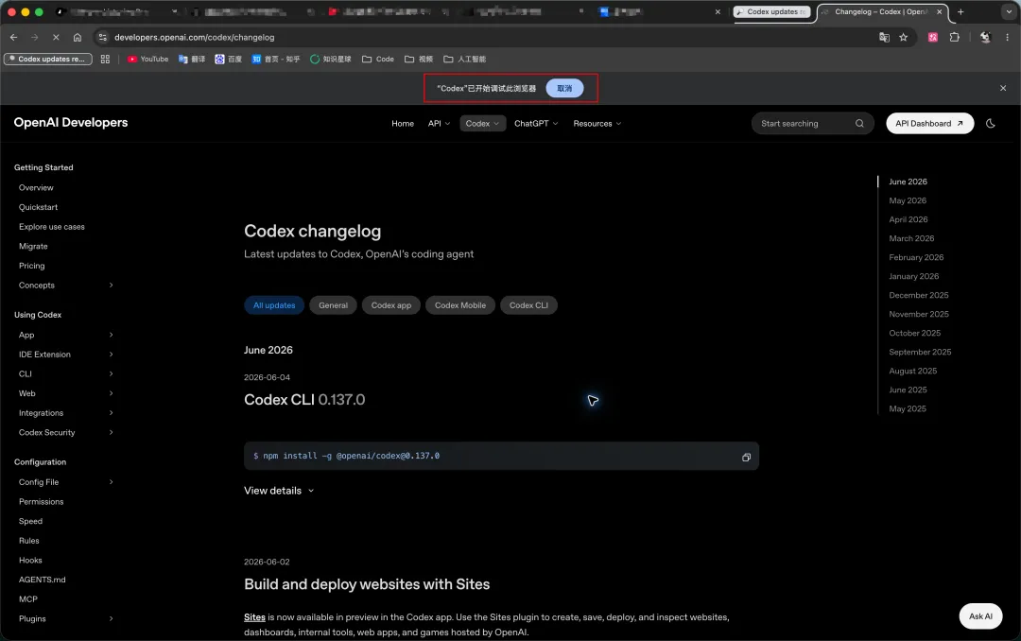
Task: Expand IDE Extension sidebar section
Action: click(111, 355)
